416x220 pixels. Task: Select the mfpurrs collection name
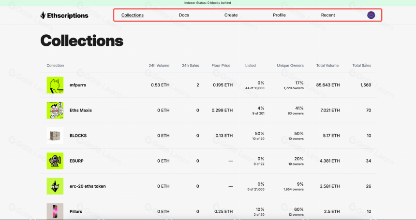click(78, 85)
